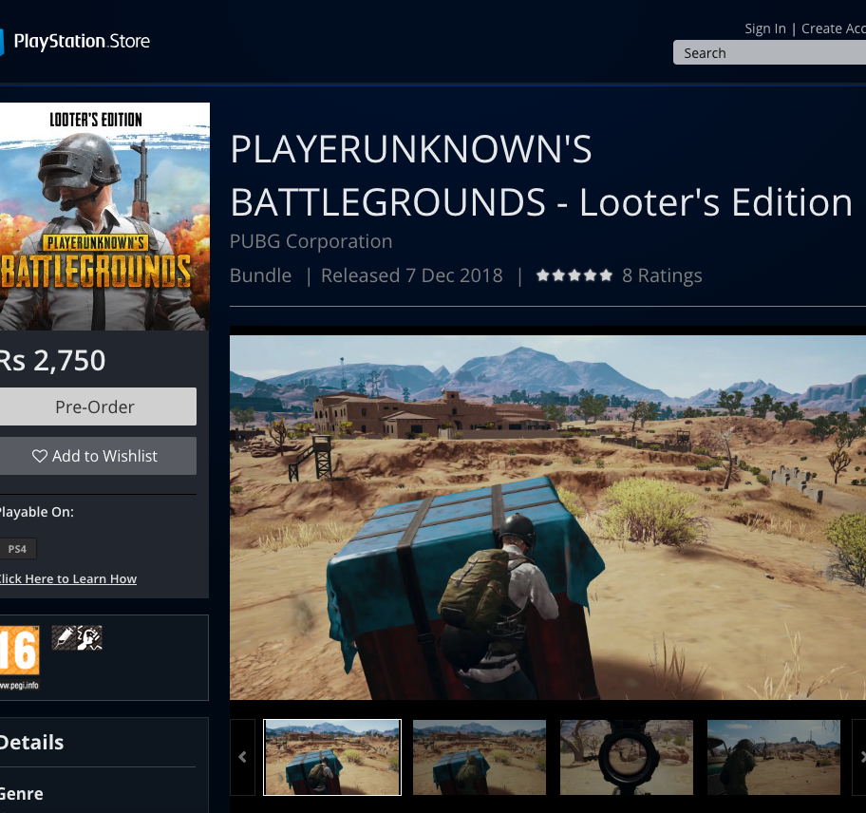The height and width of the screenshot is (813, 866).
Task: Click the violence fist content descriptor icon
Action: [89, 638]
